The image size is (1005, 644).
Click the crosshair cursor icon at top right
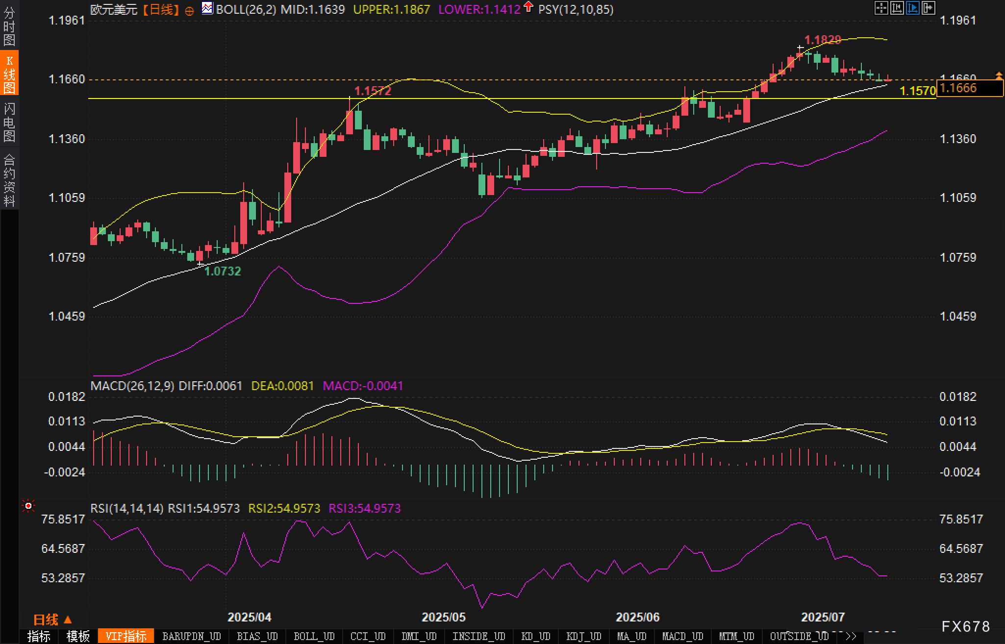(x=881, y=8)
